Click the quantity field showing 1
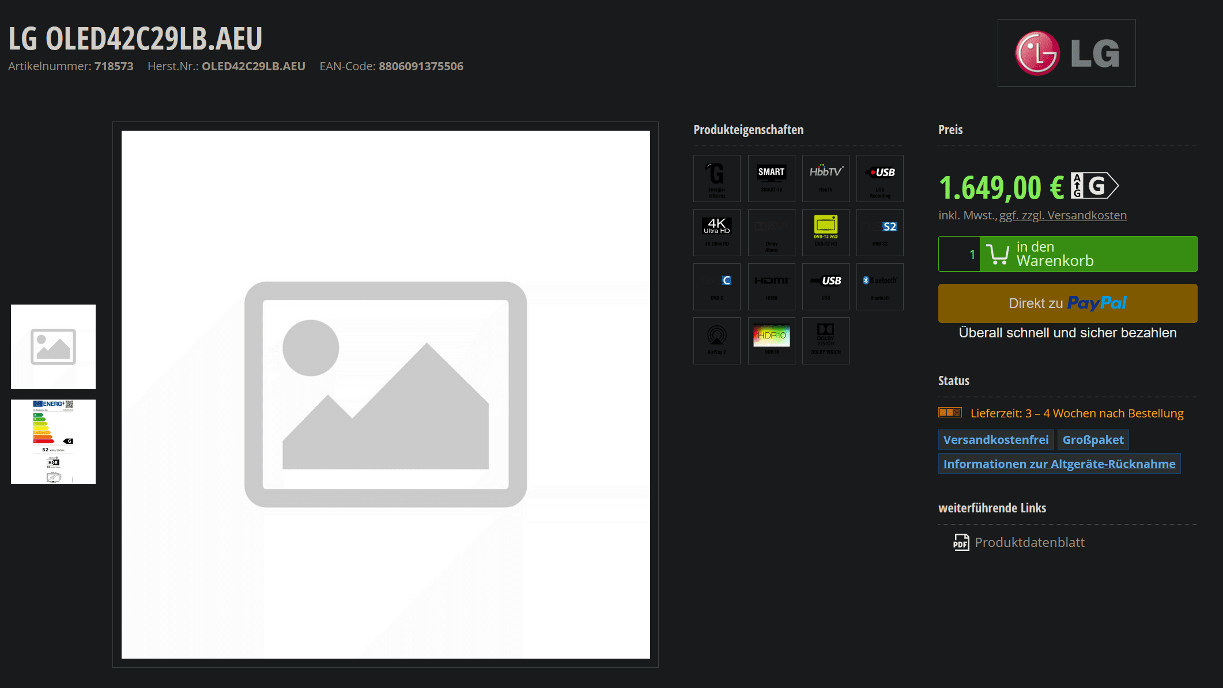The image size is (1223, 688). coord(959,254)
